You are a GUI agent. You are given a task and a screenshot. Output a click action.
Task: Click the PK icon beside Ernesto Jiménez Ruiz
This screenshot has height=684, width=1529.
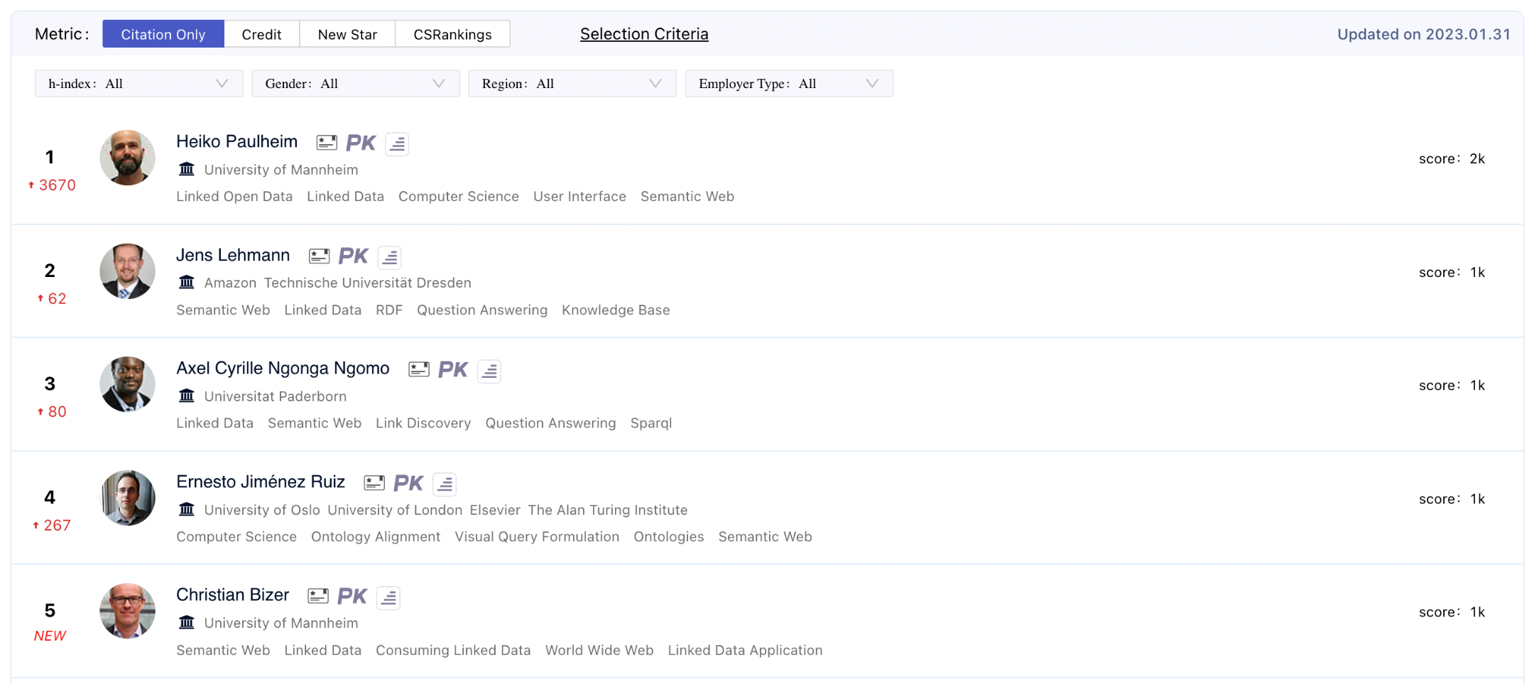click(x=408, y=483)
